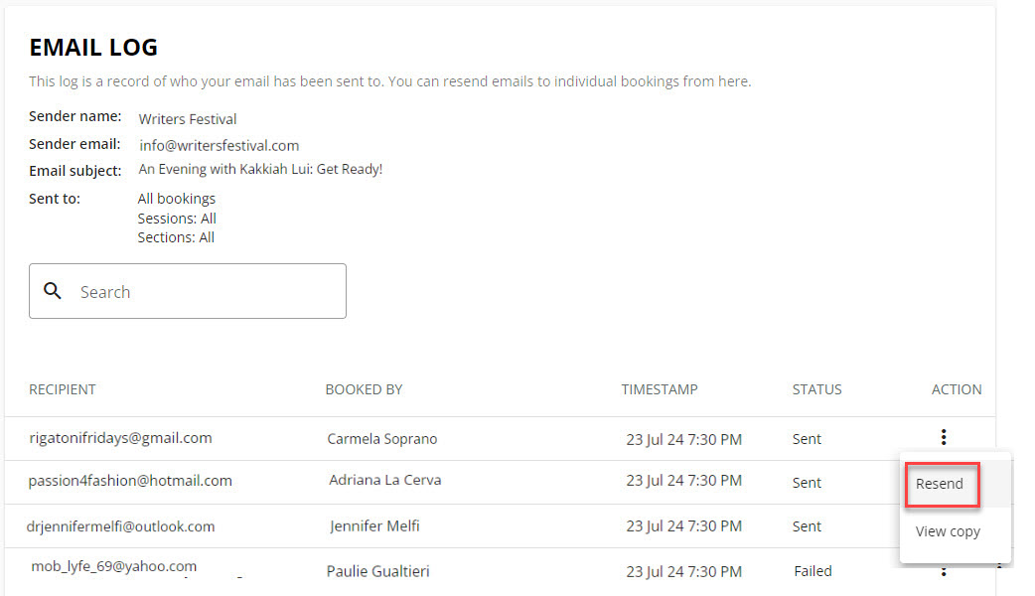Select recipient drjennifermelfi@outlook.com
The width and height of the screenshot is (1035, 596).
coord(121,526)
